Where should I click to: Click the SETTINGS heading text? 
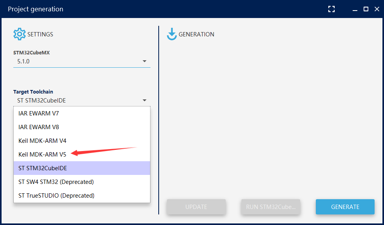[x=40, y=34]
